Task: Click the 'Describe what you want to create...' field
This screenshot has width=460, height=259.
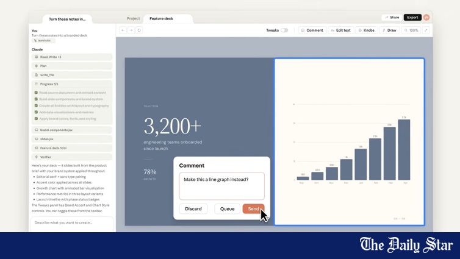Action: click(x=72, y=224)
